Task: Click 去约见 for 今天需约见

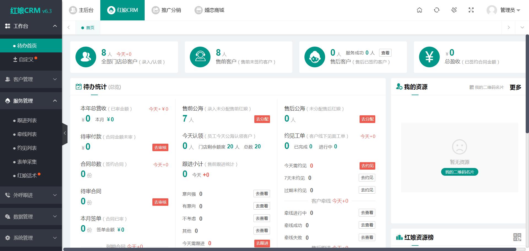Action: [x=367, y=166]
